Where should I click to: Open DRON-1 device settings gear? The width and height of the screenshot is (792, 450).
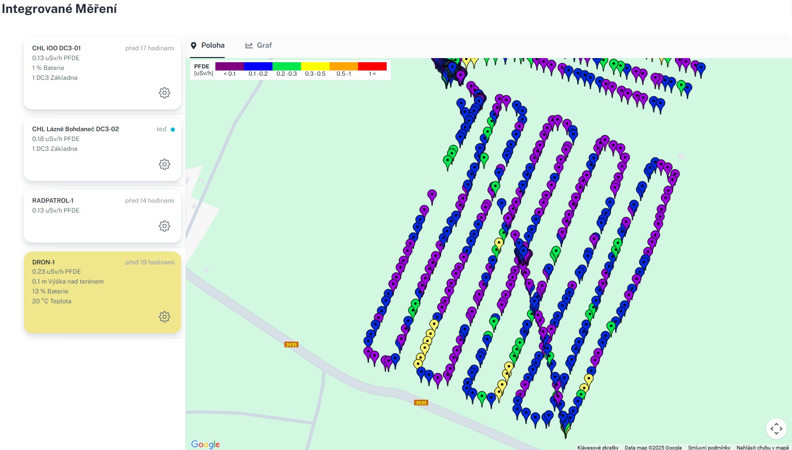165,317
